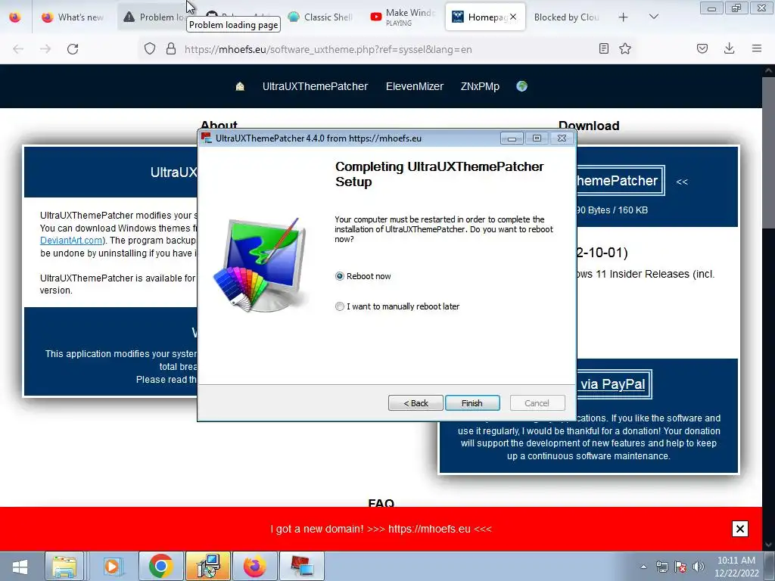Image resolution: width=775 pixels, height=581 pixels.
Task: Open a new tab with plus button
Action: pyautogui.click(x=624, y=17)
